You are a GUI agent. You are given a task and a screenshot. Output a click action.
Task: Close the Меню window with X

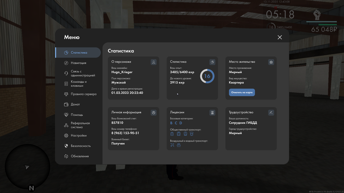280,37
